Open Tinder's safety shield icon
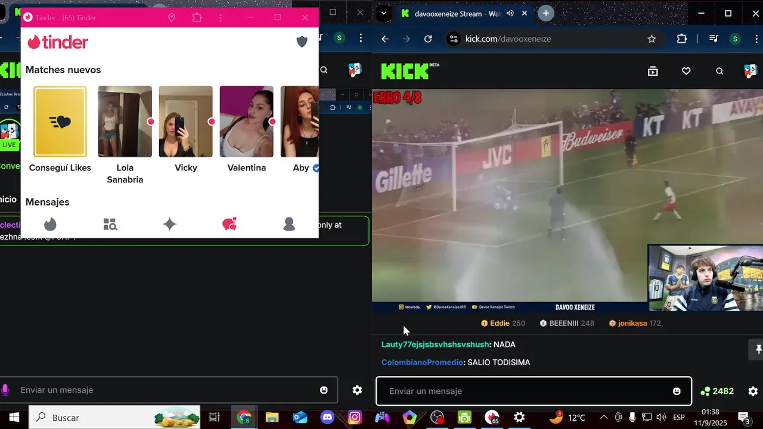 tap(302, 42)
